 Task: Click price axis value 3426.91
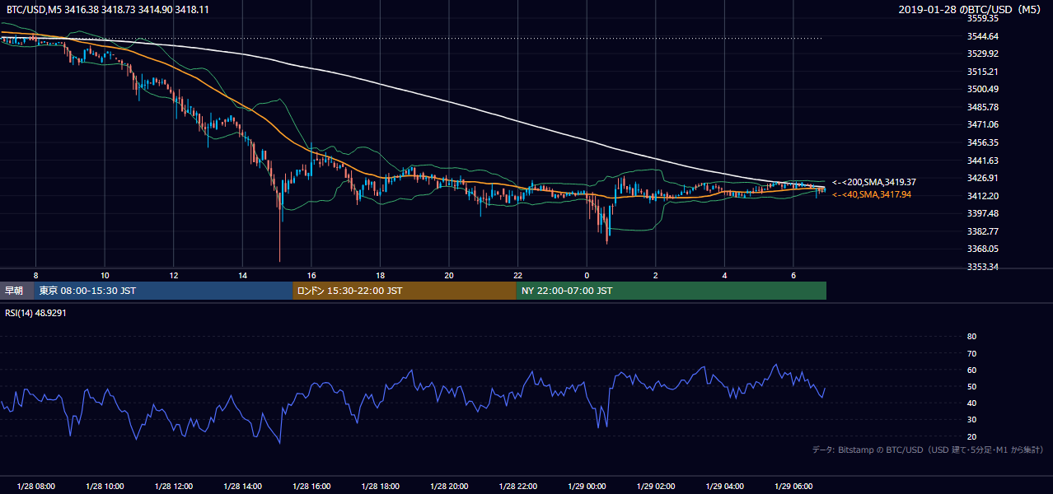[983, 178]
